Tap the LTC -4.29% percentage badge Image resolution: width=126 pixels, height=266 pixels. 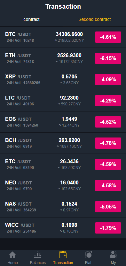[x=108, y=101]
